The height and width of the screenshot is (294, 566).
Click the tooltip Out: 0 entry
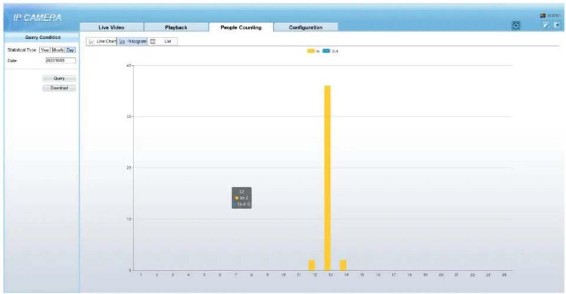(242, 204)
